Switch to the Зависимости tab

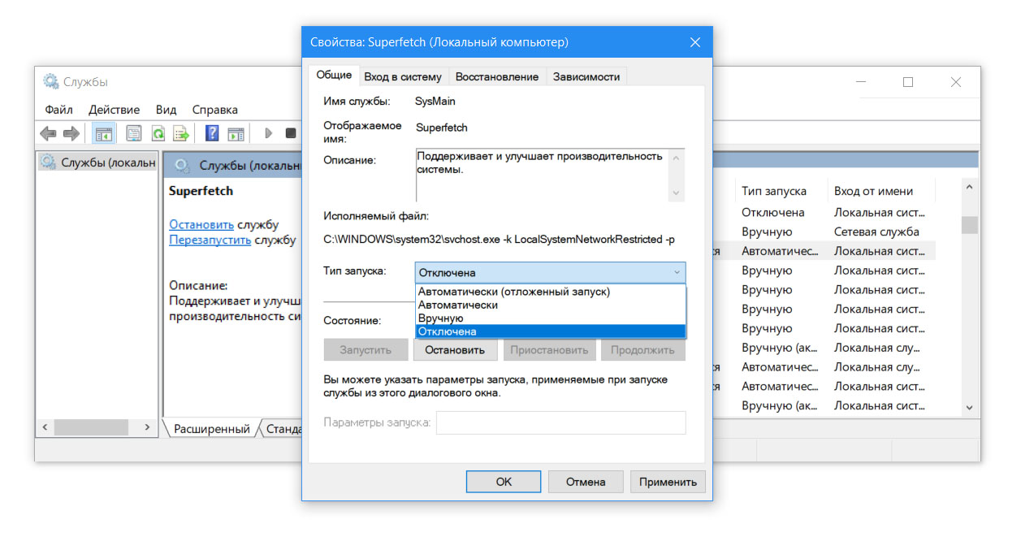click(x=586, y=76)
